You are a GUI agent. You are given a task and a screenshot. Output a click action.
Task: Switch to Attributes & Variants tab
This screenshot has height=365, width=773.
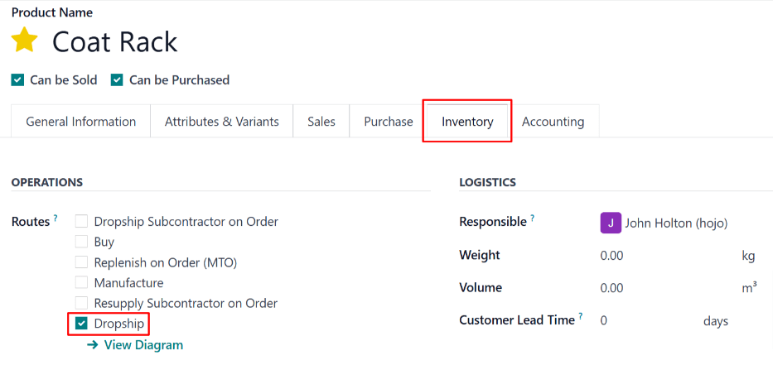221,122
